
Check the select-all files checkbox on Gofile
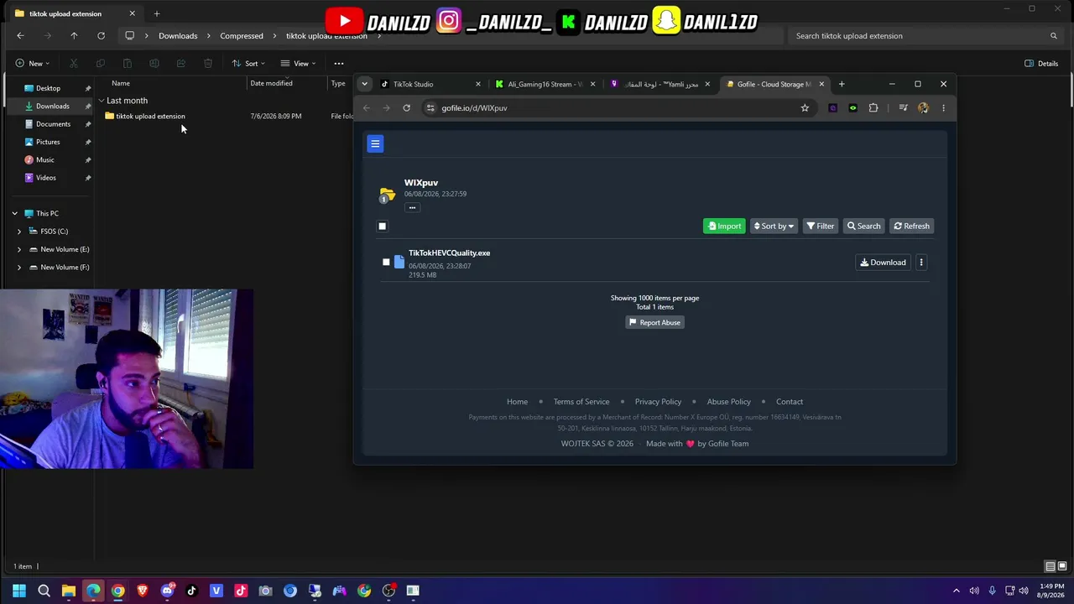383,226
